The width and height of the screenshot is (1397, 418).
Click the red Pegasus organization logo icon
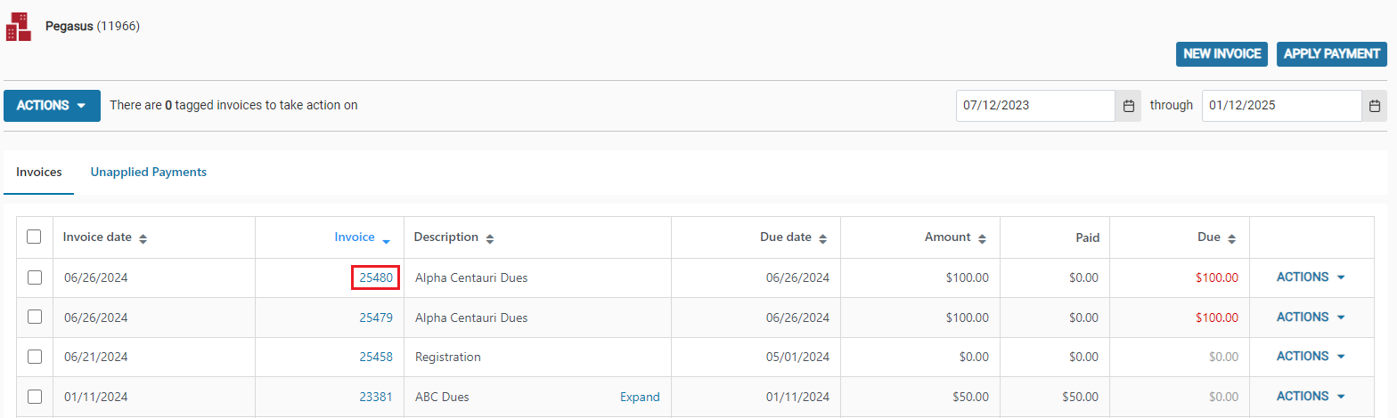19,27
